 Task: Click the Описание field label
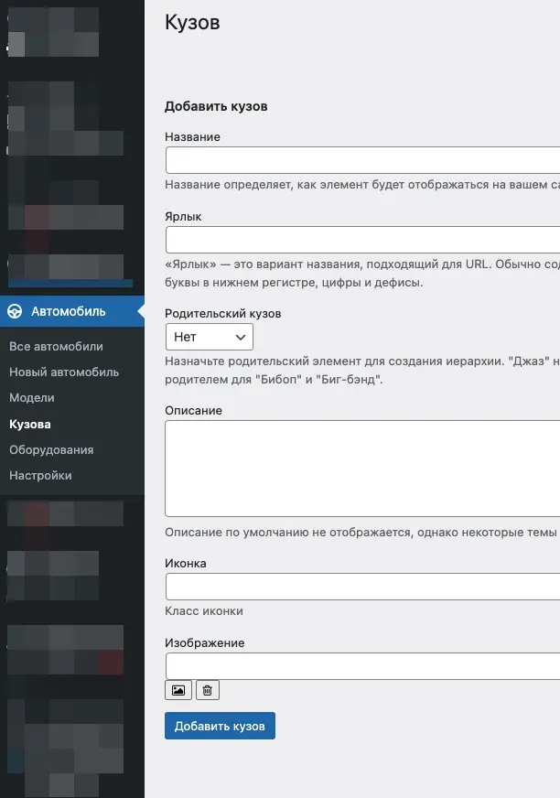point(193,410)
